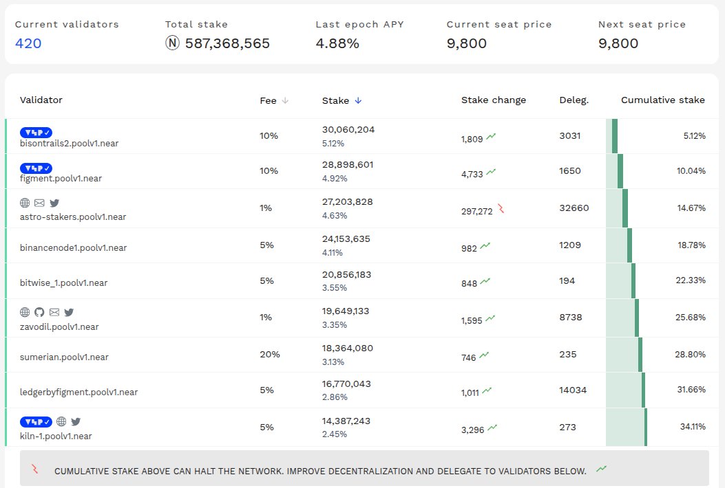This screenshot has width=725, height=488.
Task: Click bisontrails2 verified badge icon
Action: click(36, 132)
